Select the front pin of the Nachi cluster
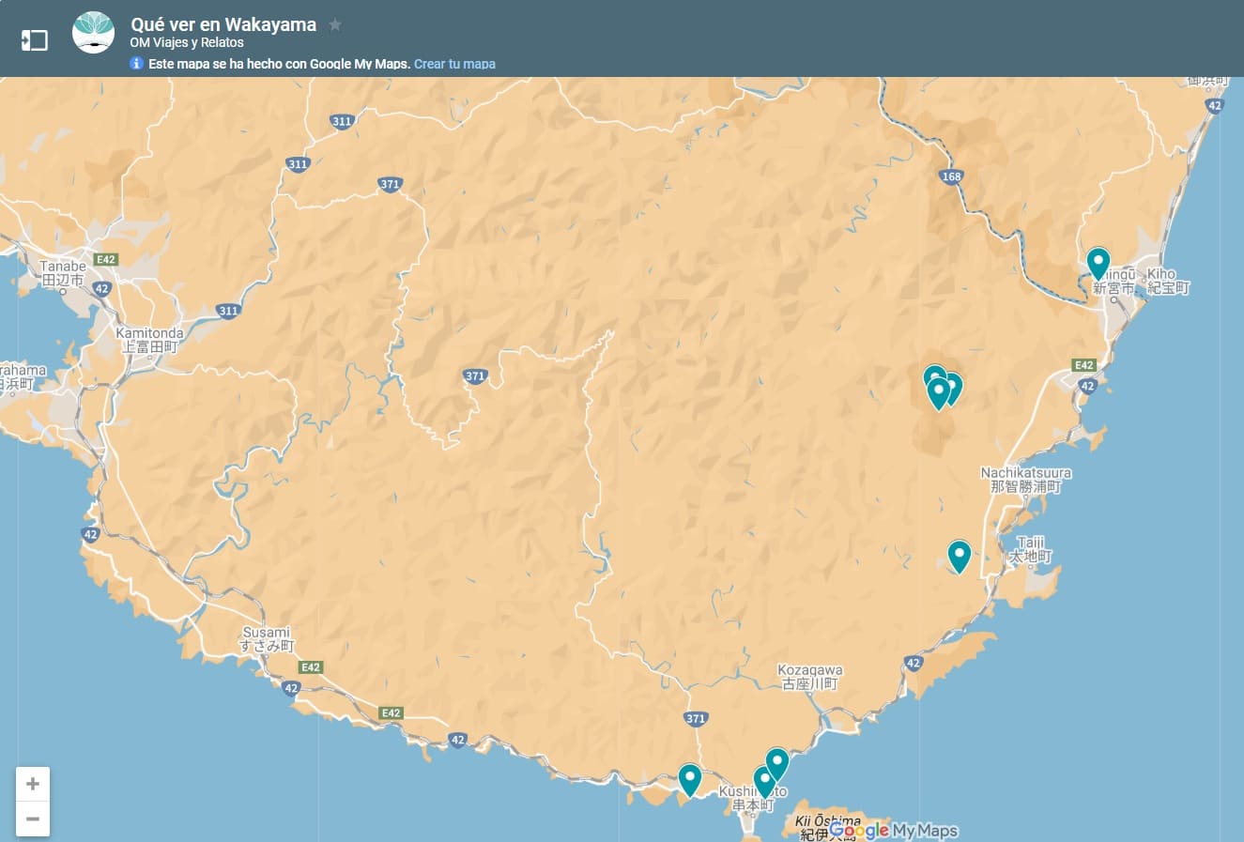Image resolution: width=1244 pixels, height=842 pixels. [x=938, y=394]
